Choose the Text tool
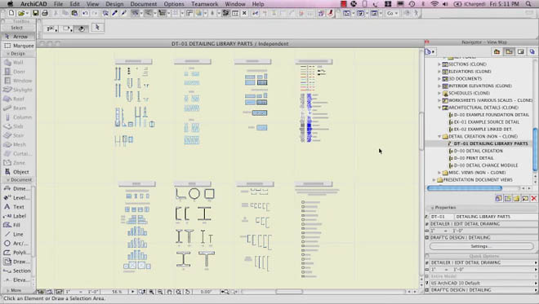Image resolution: width=539 pixels, height=304 pixels. pos(16,206)
